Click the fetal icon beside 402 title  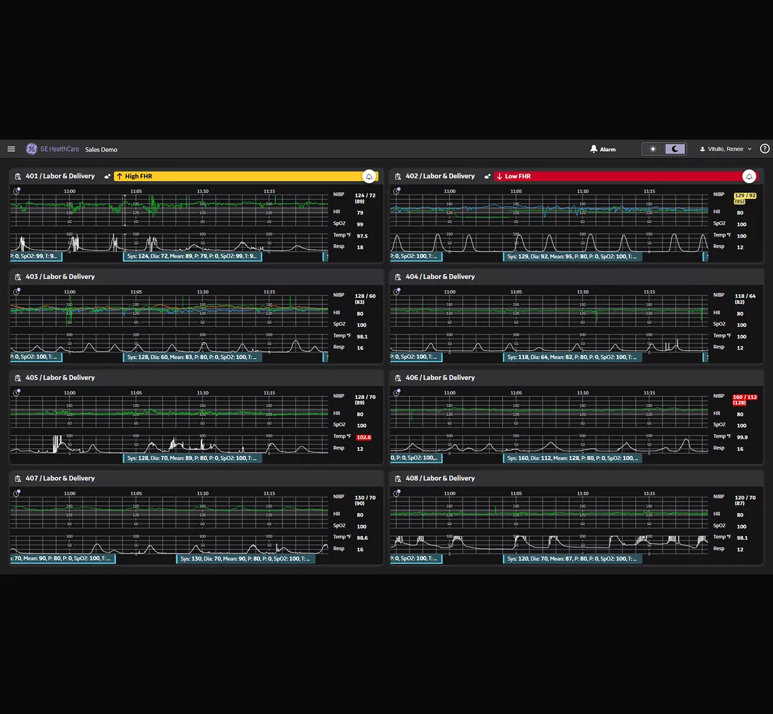coord(487,177)
